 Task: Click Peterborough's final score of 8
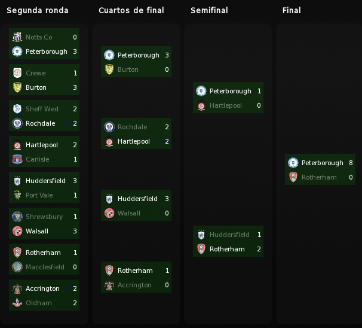click(351, 163)
